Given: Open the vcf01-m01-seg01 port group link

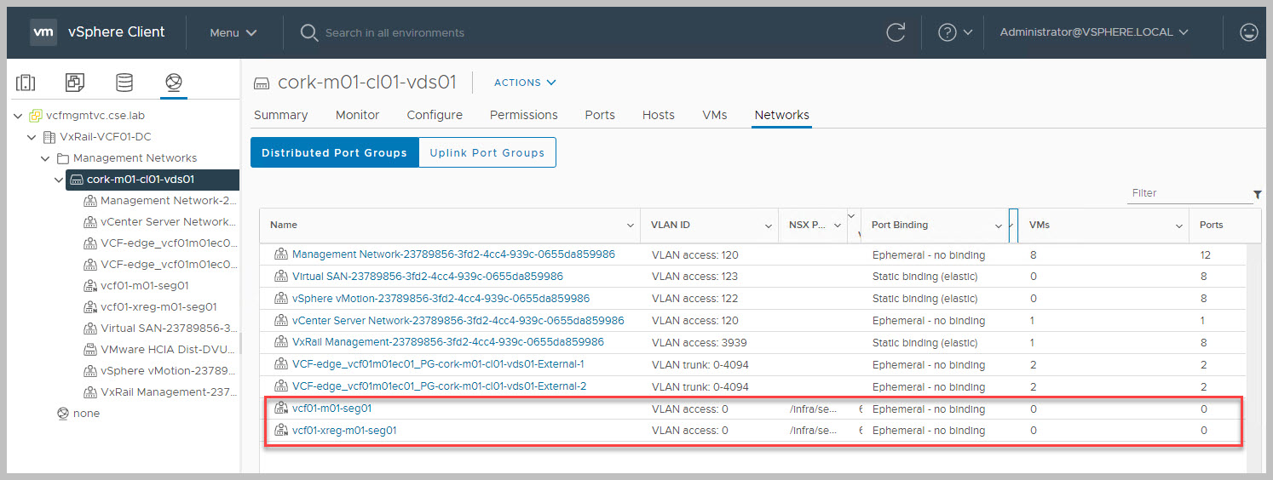Looking at the screenshot, I should pyautogui.click(x=331, y=409).
